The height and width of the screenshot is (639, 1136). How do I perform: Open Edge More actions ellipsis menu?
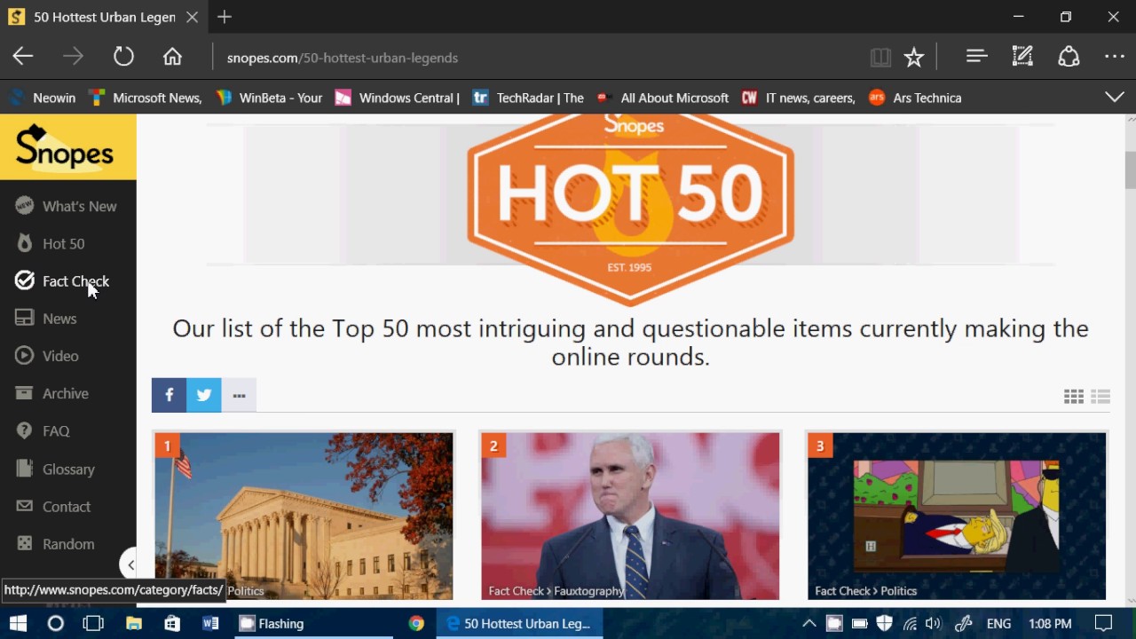point(1115,57)
